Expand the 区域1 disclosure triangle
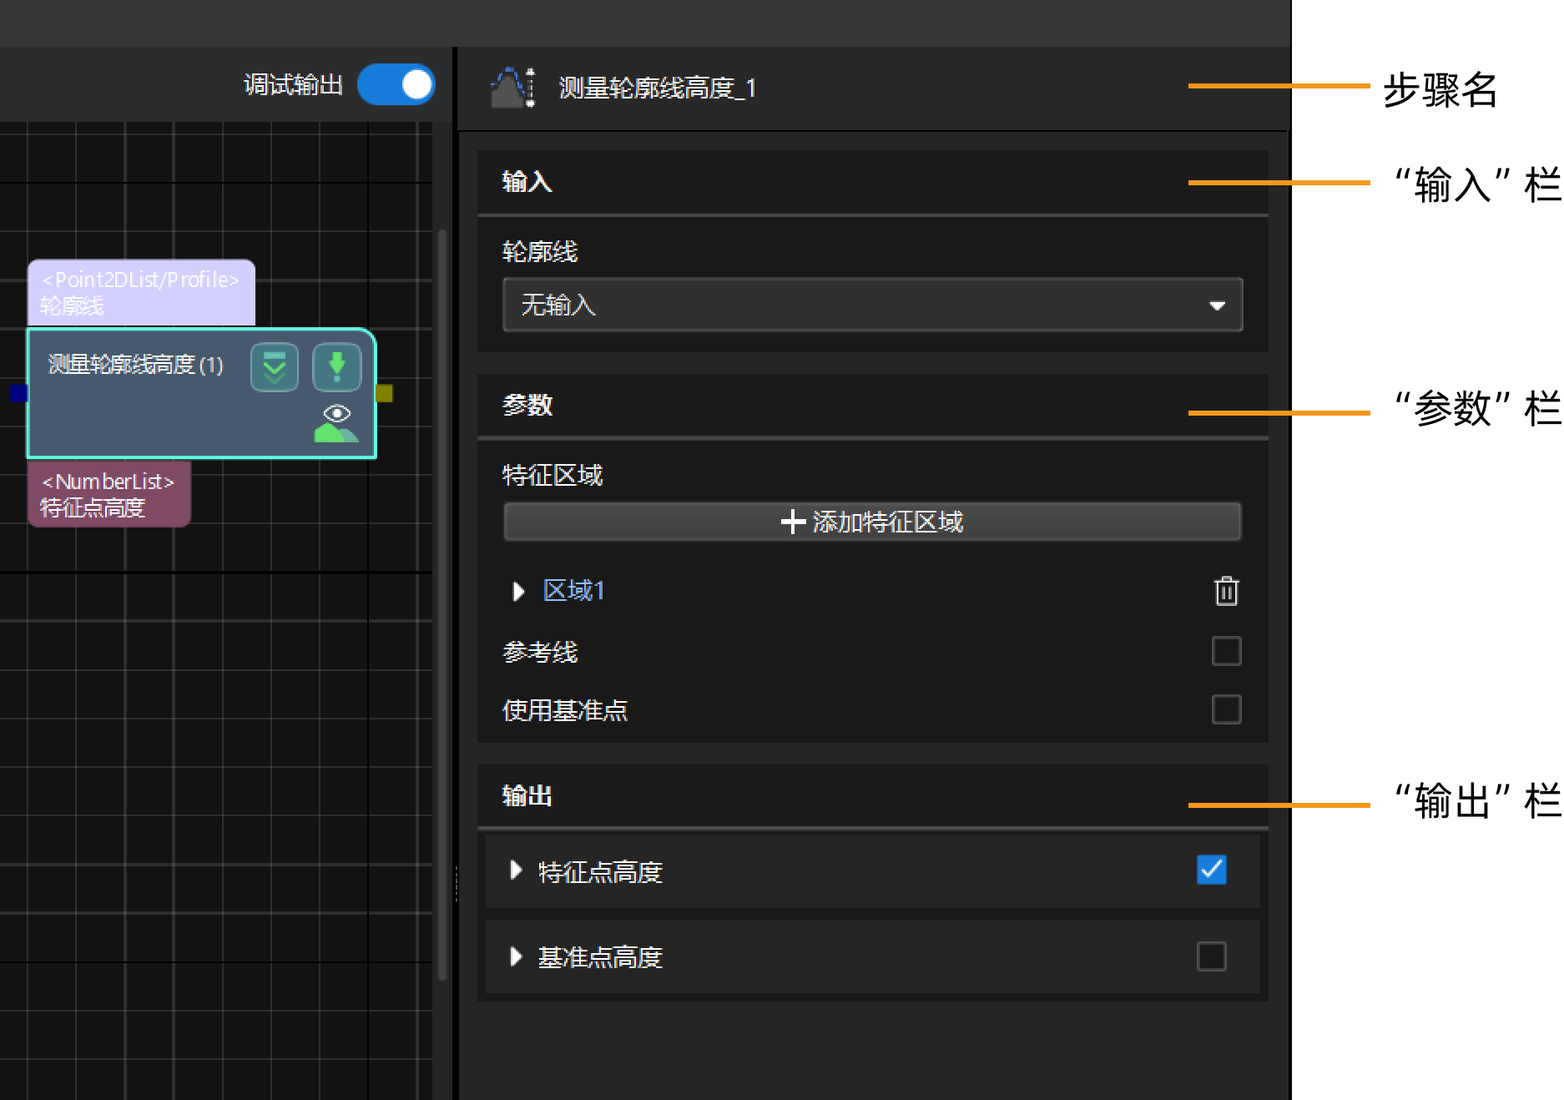Image resolution: width=1564 pixels, height=1100 pixels. tap(517, 592)
